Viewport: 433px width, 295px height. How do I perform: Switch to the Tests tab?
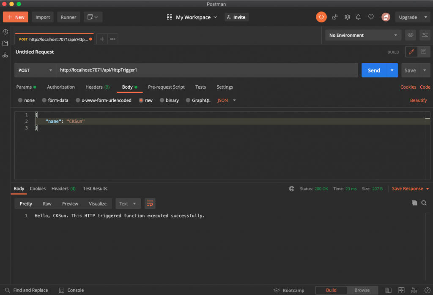(x=200, y=87)
